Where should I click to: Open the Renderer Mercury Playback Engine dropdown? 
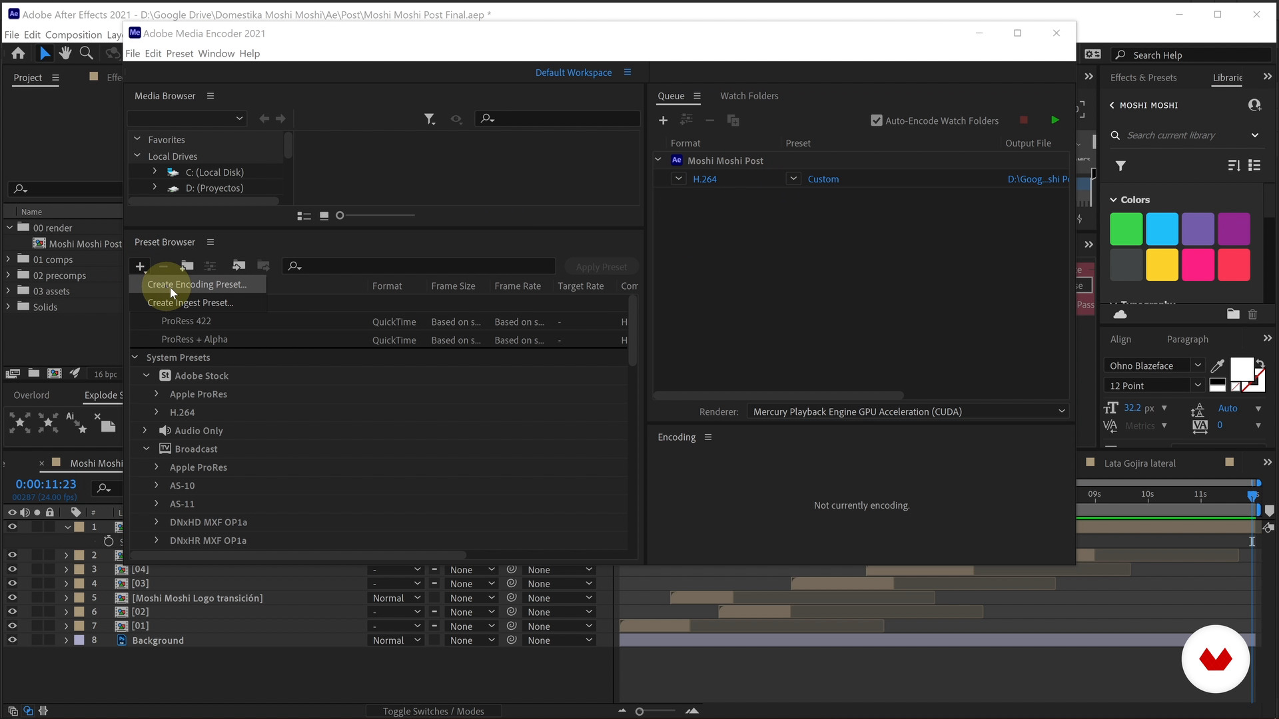coord(909,411)
